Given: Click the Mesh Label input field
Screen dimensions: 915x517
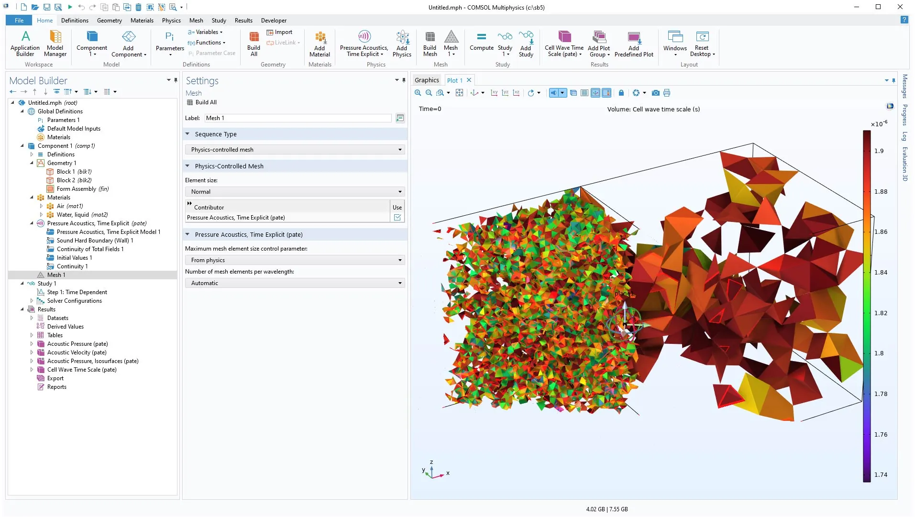Looking at the screenshot, I should click(298, 118).
